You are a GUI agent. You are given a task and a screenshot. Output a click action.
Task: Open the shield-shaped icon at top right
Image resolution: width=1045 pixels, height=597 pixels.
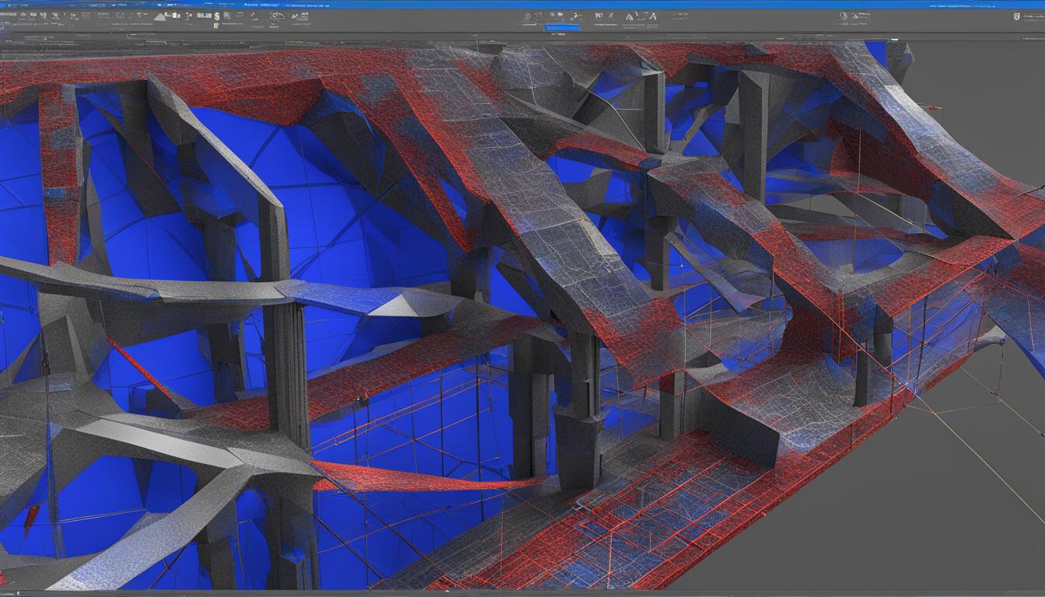(1016, 16)
